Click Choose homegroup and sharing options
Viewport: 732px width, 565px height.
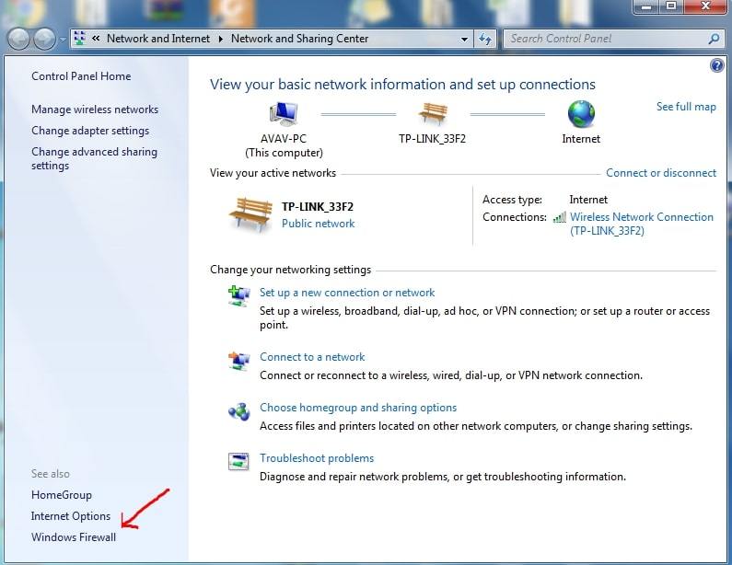point(358,408)
